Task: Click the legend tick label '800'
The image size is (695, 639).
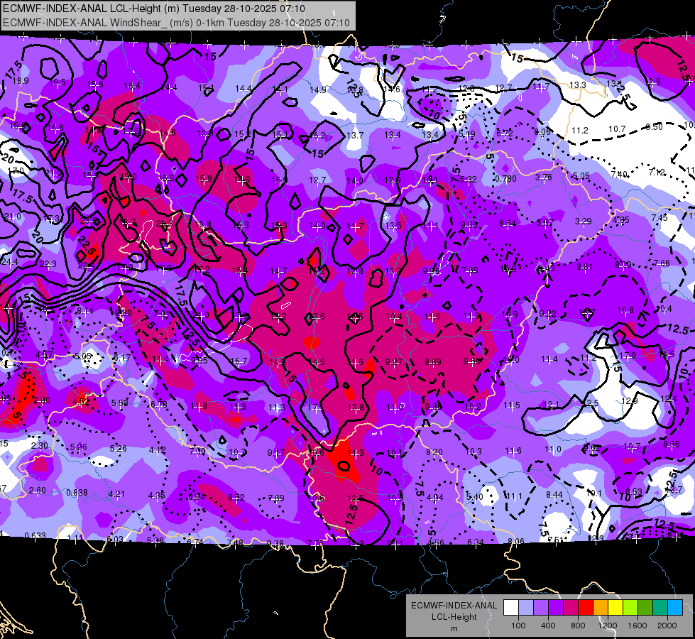Action: (578, 626)
